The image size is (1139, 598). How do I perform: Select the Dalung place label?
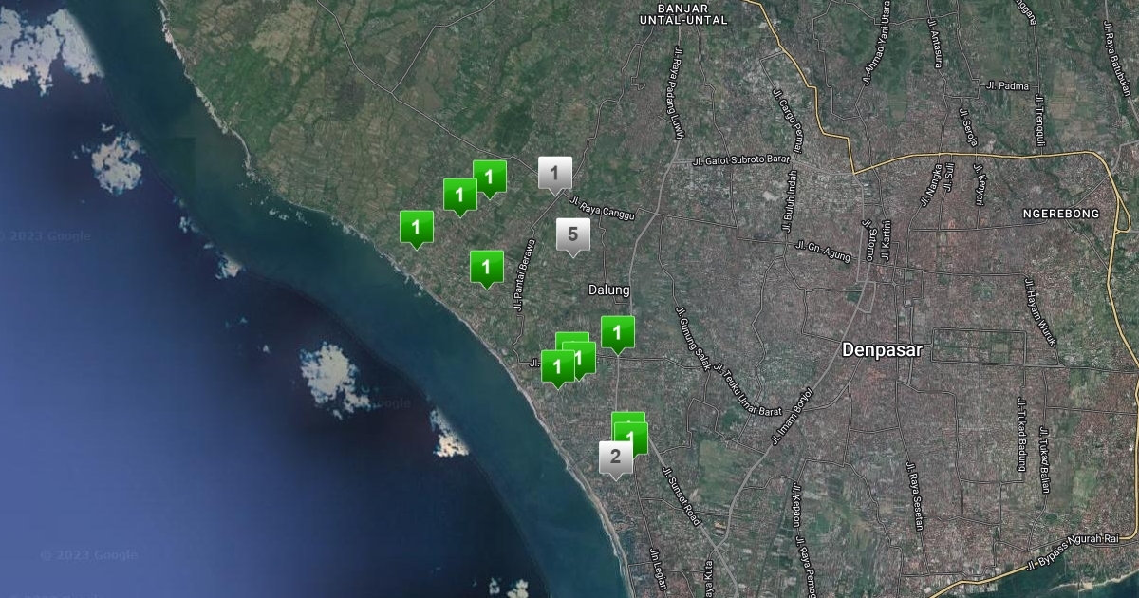tap(608, 290)
